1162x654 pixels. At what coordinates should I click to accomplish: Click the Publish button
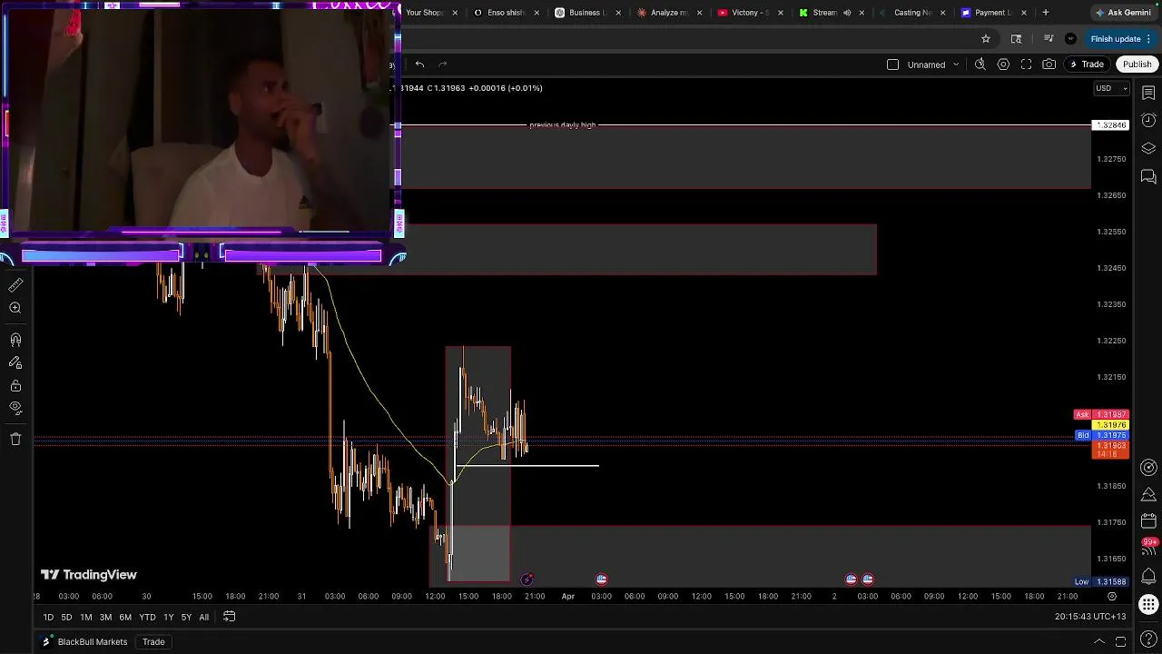tap(1137, 64)
